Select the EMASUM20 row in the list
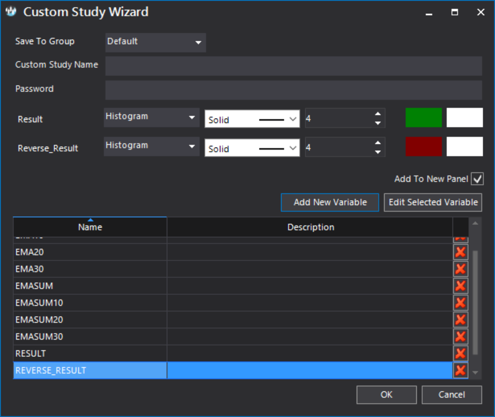Viewport: 495px width, 417px height. click(x=90, y=320)
